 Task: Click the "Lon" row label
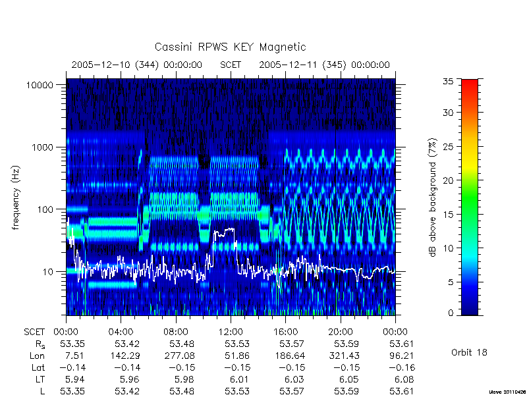[38, 356]
